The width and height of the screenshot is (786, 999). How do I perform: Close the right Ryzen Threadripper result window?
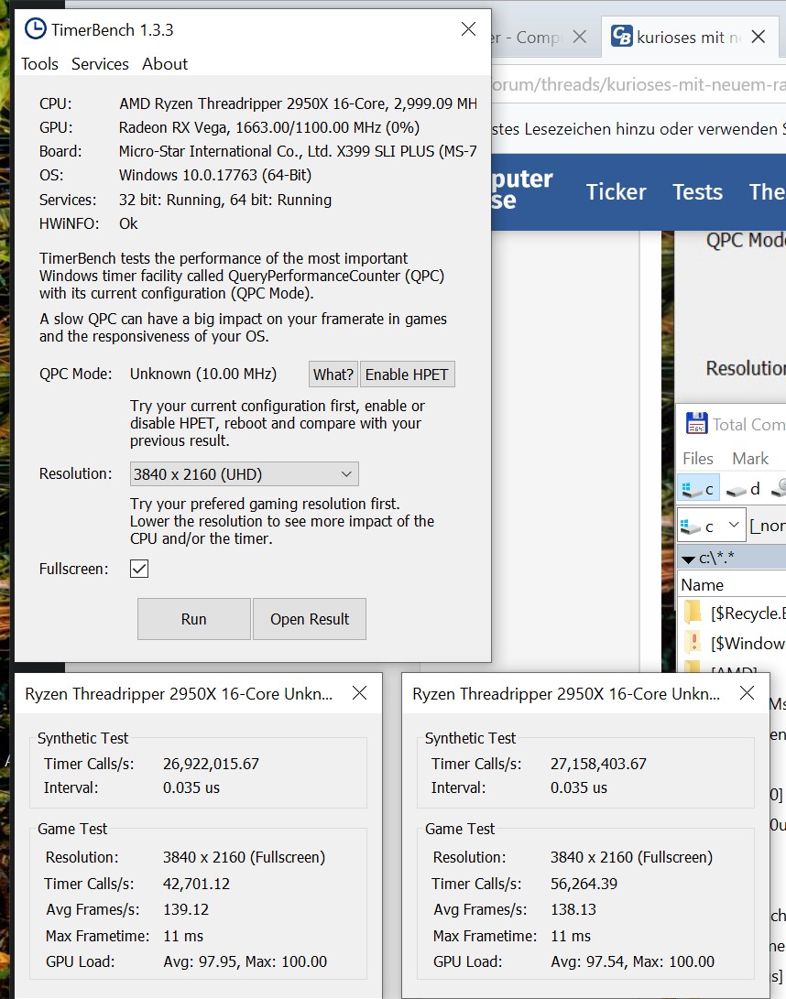point(748,692)
